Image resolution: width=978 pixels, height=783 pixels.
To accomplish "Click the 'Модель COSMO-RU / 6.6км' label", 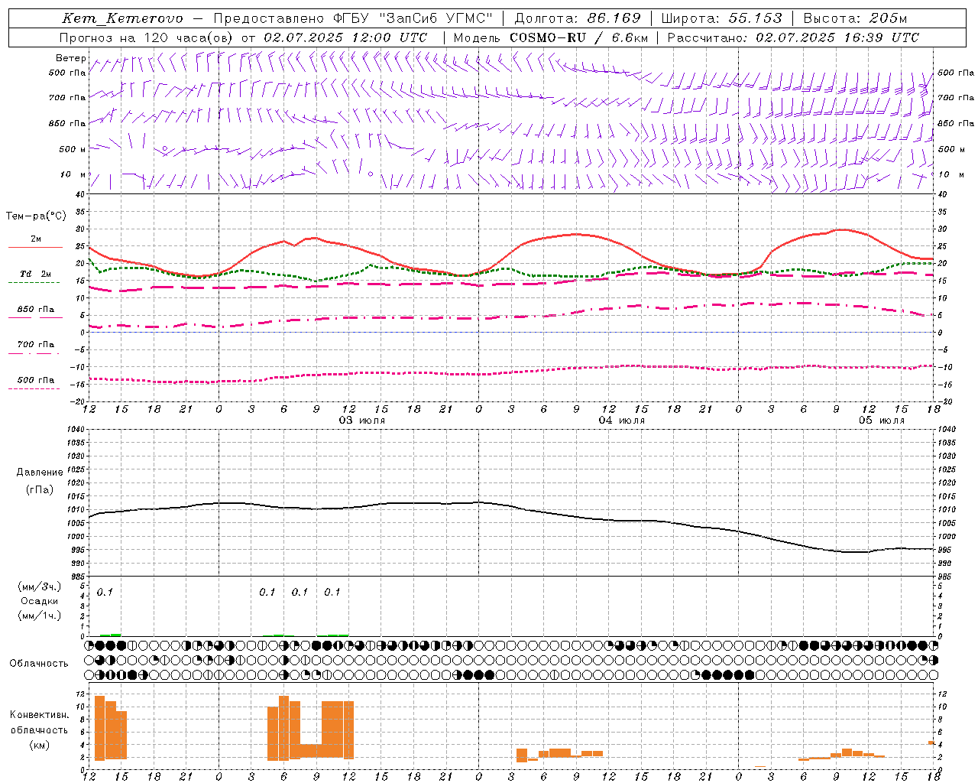I will point(551,37).
